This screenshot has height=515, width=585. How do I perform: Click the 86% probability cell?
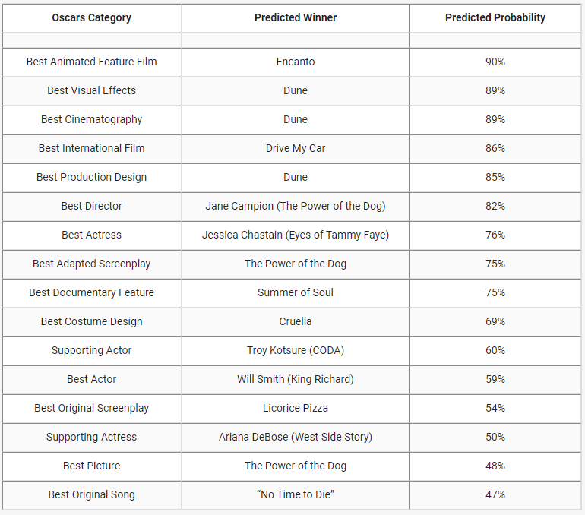(x=495, y=148)
